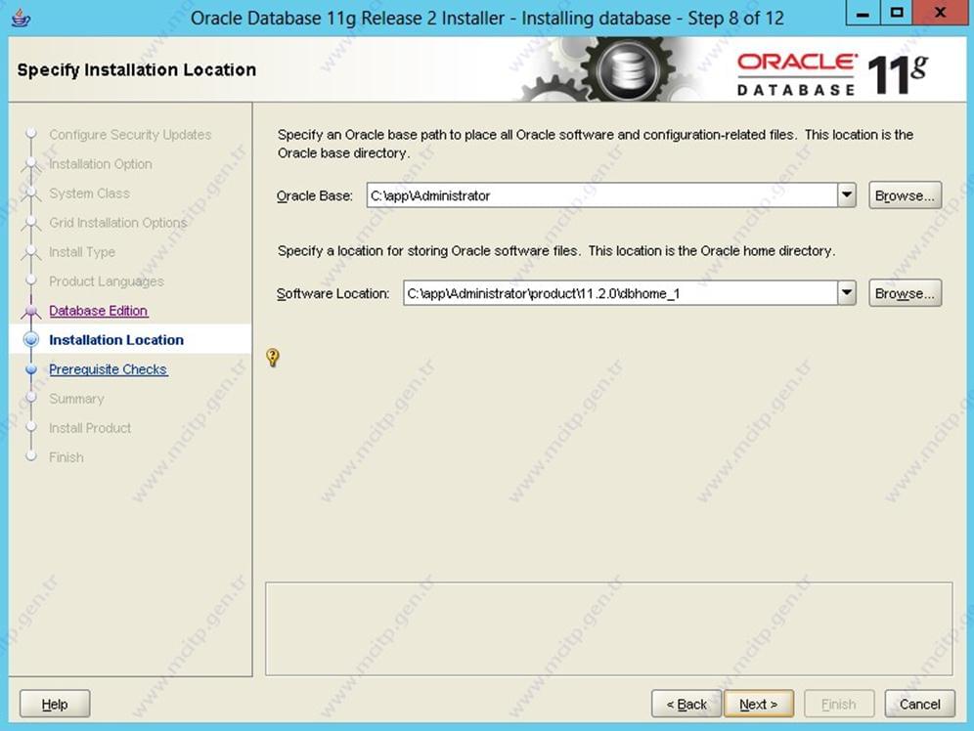Open the Oracle Base path dropdown arrow

pyautogui.click(x=847, y=195)
